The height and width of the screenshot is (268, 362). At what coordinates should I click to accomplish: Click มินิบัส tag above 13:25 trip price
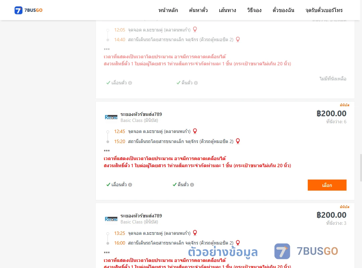point(345,207)
